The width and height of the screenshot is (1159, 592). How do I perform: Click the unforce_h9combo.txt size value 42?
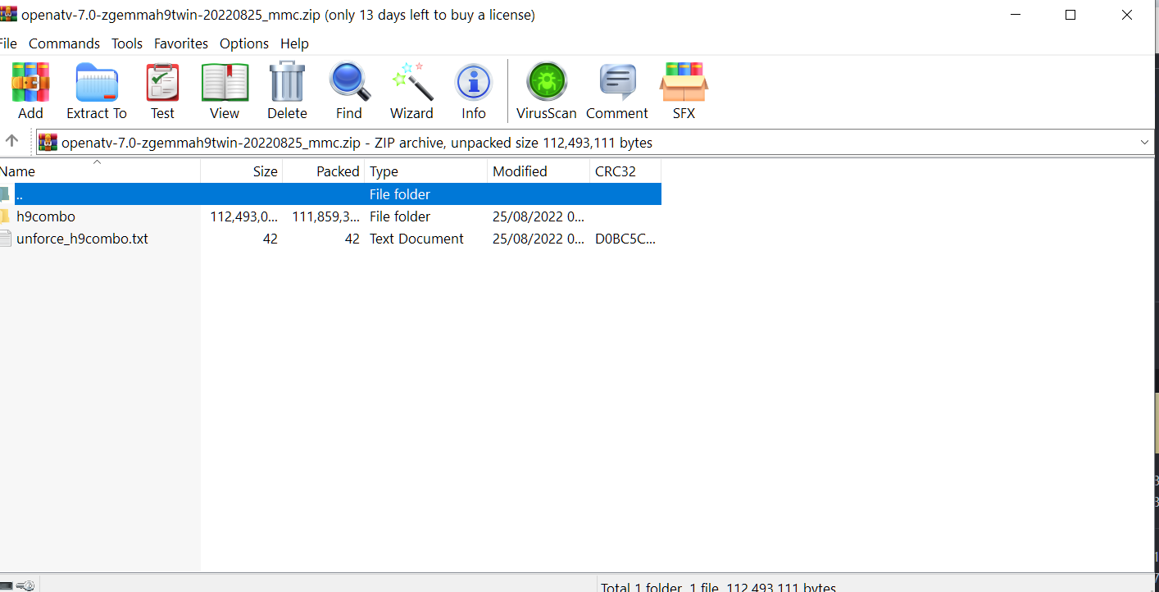click(270, 239)
